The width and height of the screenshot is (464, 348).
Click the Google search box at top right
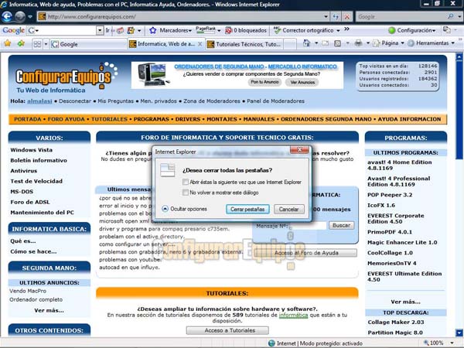click(402, 17)
